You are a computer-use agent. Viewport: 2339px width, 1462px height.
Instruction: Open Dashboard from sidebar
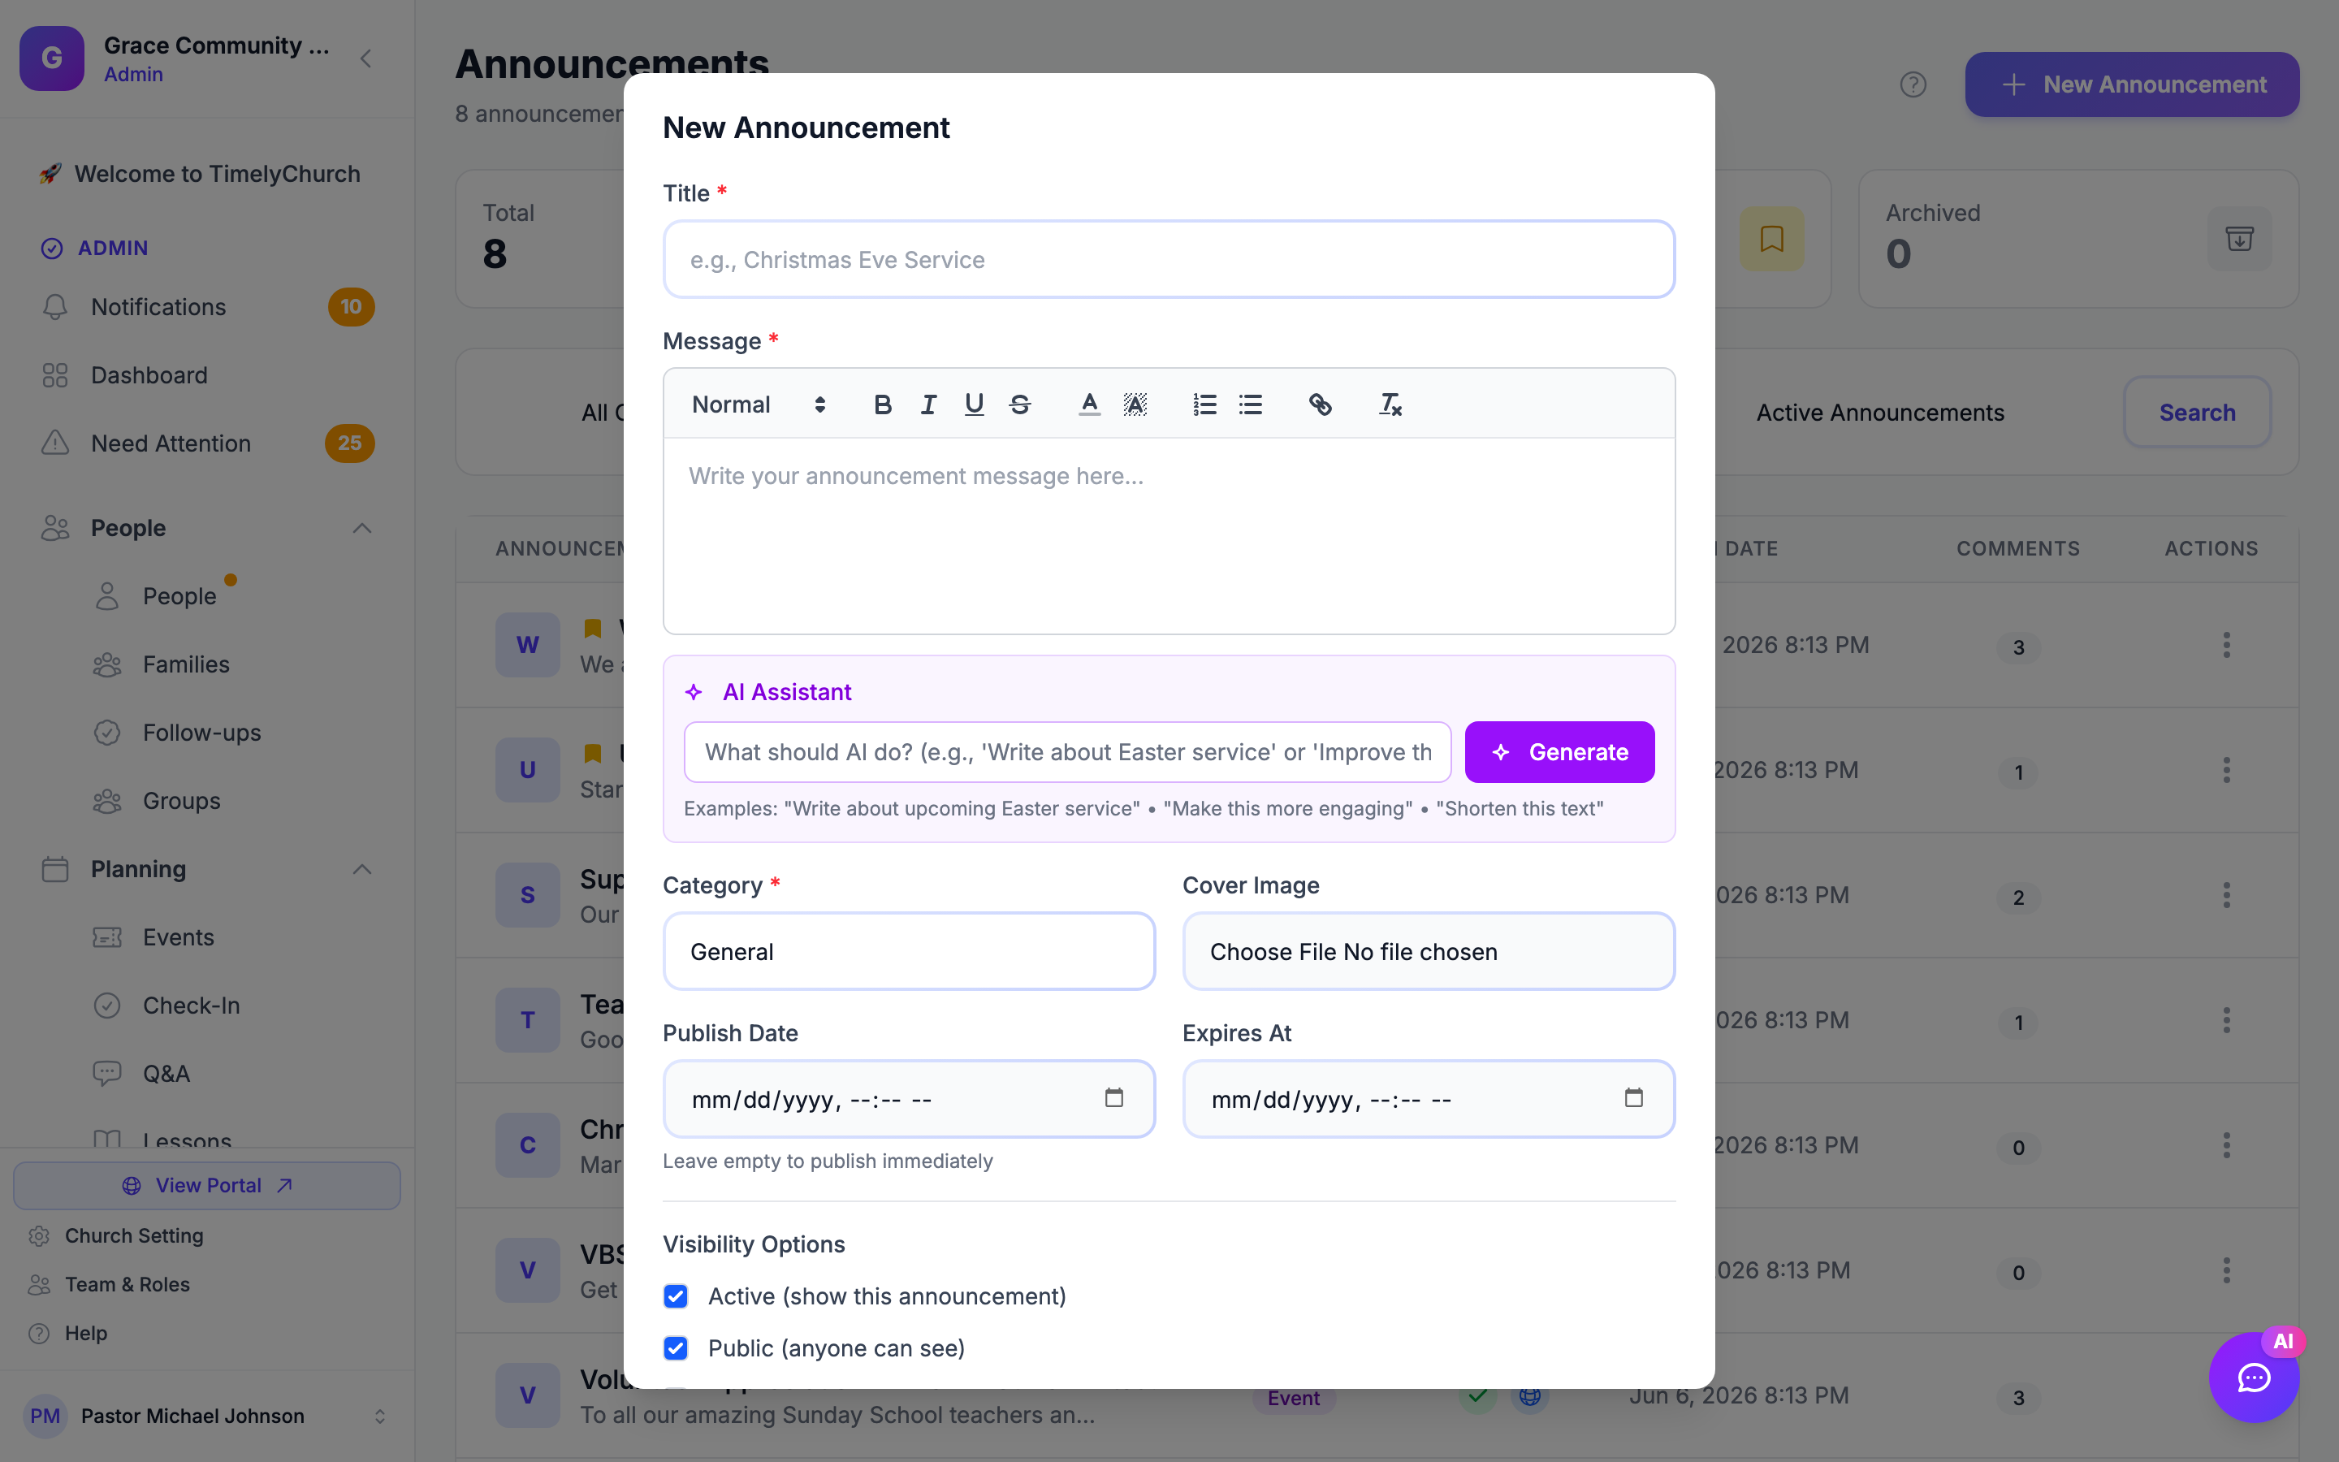[207, 375]
